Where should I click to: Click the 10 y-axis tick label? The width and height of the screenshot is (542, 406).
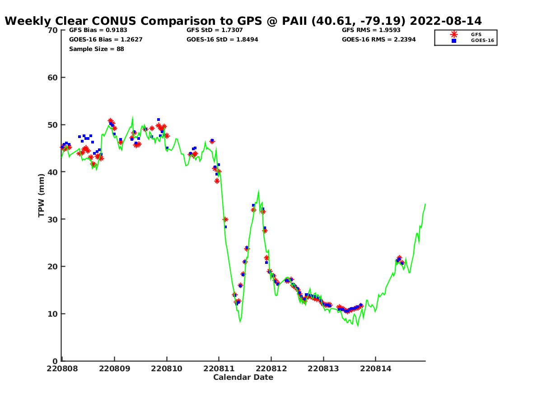click(53, 314)
